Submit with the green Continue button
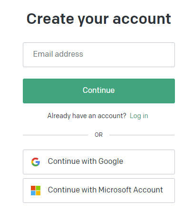This screenshot has width=193, height=212. (x=99, y=91)
